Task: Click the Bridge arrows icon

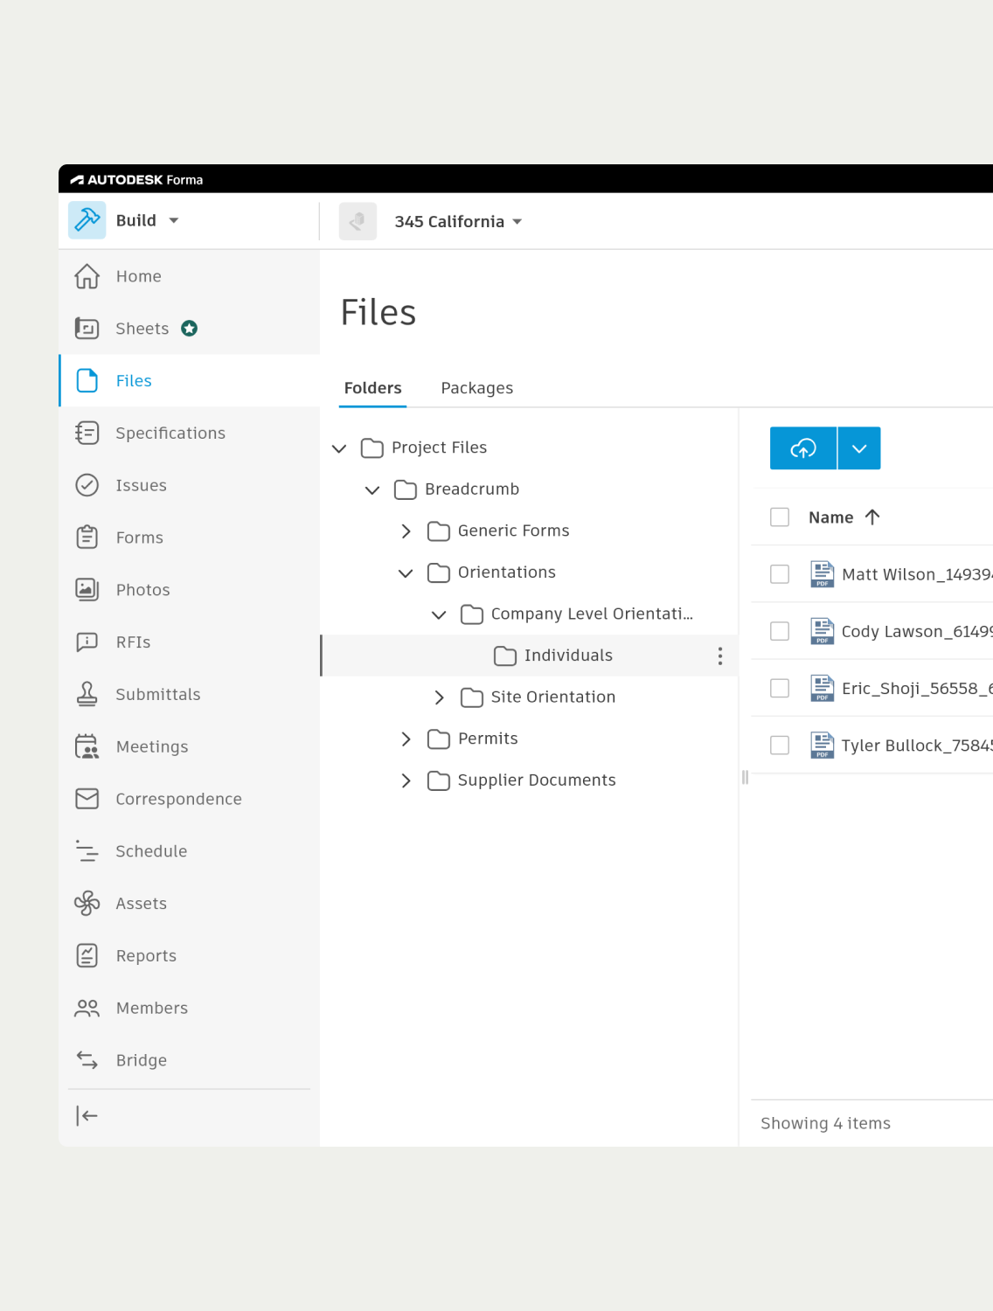Action: pos(87,1060)
